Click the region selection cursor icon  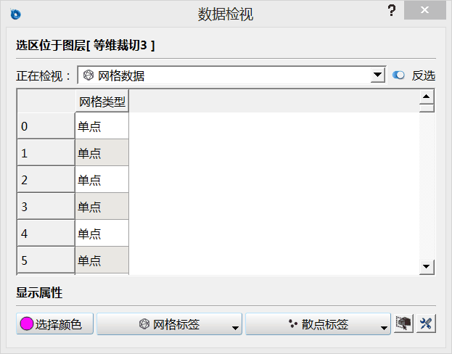click(x=403, y=324)
